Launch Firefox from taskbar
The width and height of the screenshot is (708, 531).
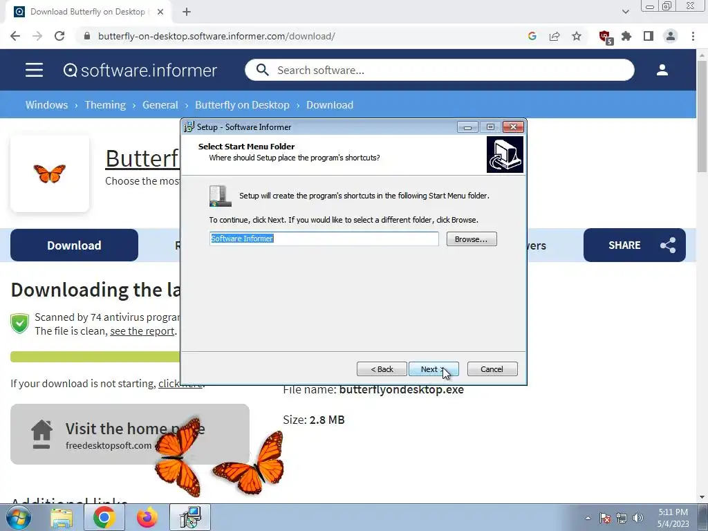pos(147,517)
